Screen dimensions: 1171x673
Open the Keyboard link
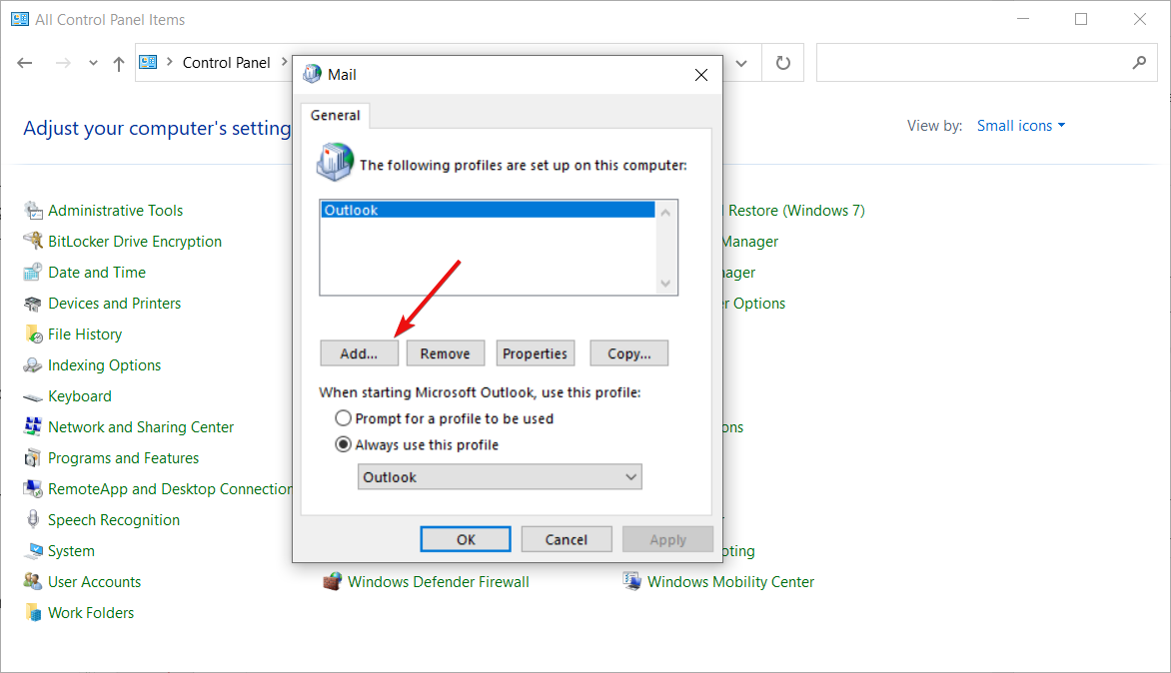(x=80, y=396)
